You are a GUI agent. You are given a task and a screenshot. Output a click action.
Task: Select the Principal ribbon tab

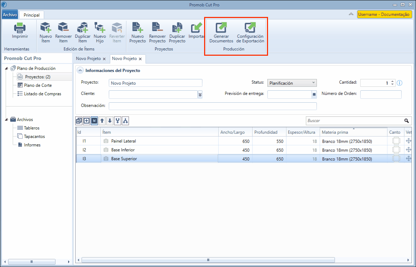coord(31,15)
